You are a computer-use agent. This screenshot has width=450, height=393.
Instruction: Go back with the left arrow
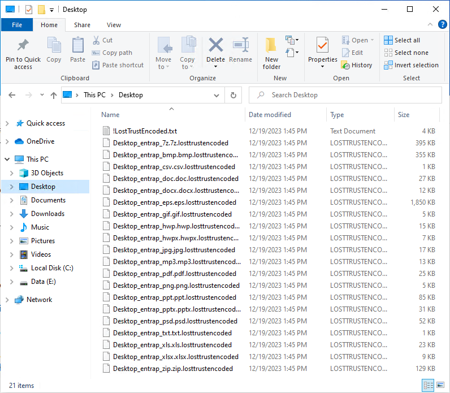pos(12,95)
